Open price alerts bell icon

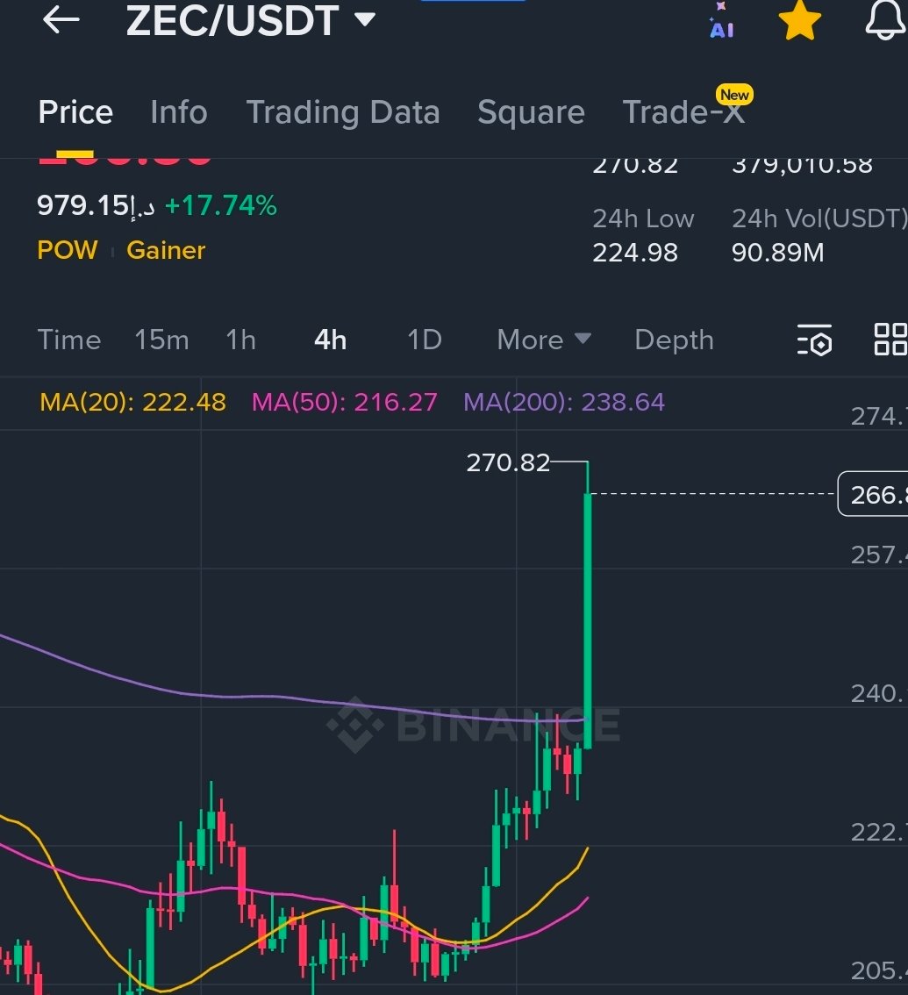886,21
